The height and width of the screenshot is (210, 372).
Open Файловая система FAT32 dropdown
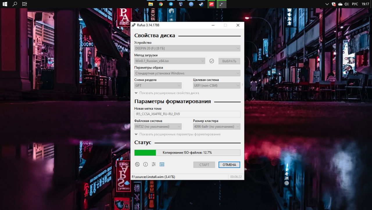pyautogui.click(x=158, y=127)
